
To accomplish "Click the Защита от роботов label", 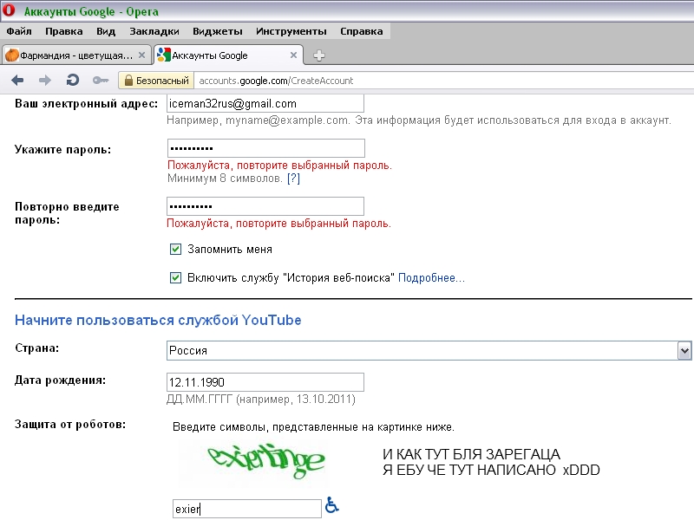I will pos(70,425).
